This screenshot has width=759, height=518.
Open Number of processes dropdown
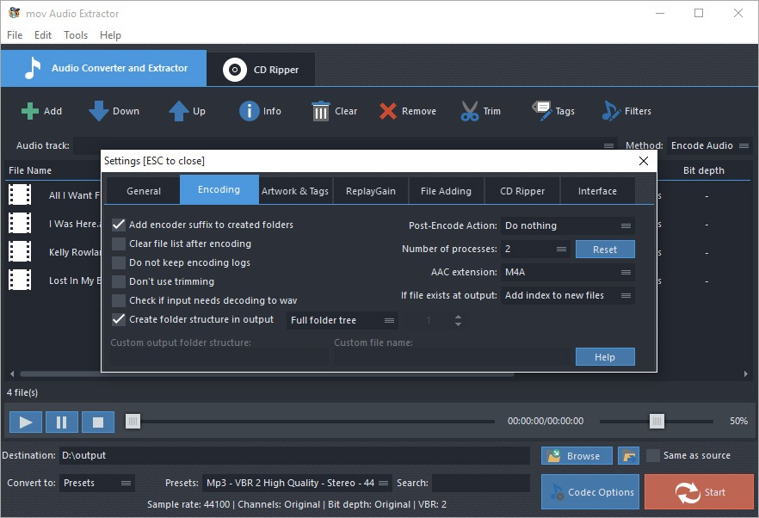pyautogui.click(x=535, y=249)
